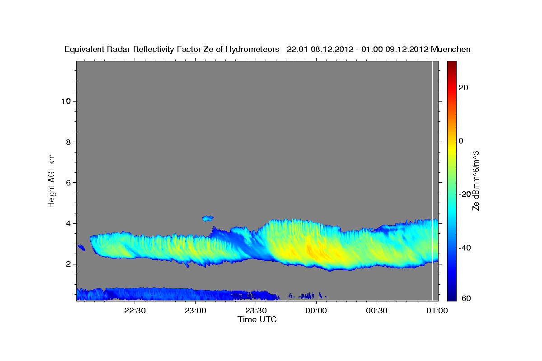
Task: Pick the dark red top of the colorbar
Action: tap(452, 64)
